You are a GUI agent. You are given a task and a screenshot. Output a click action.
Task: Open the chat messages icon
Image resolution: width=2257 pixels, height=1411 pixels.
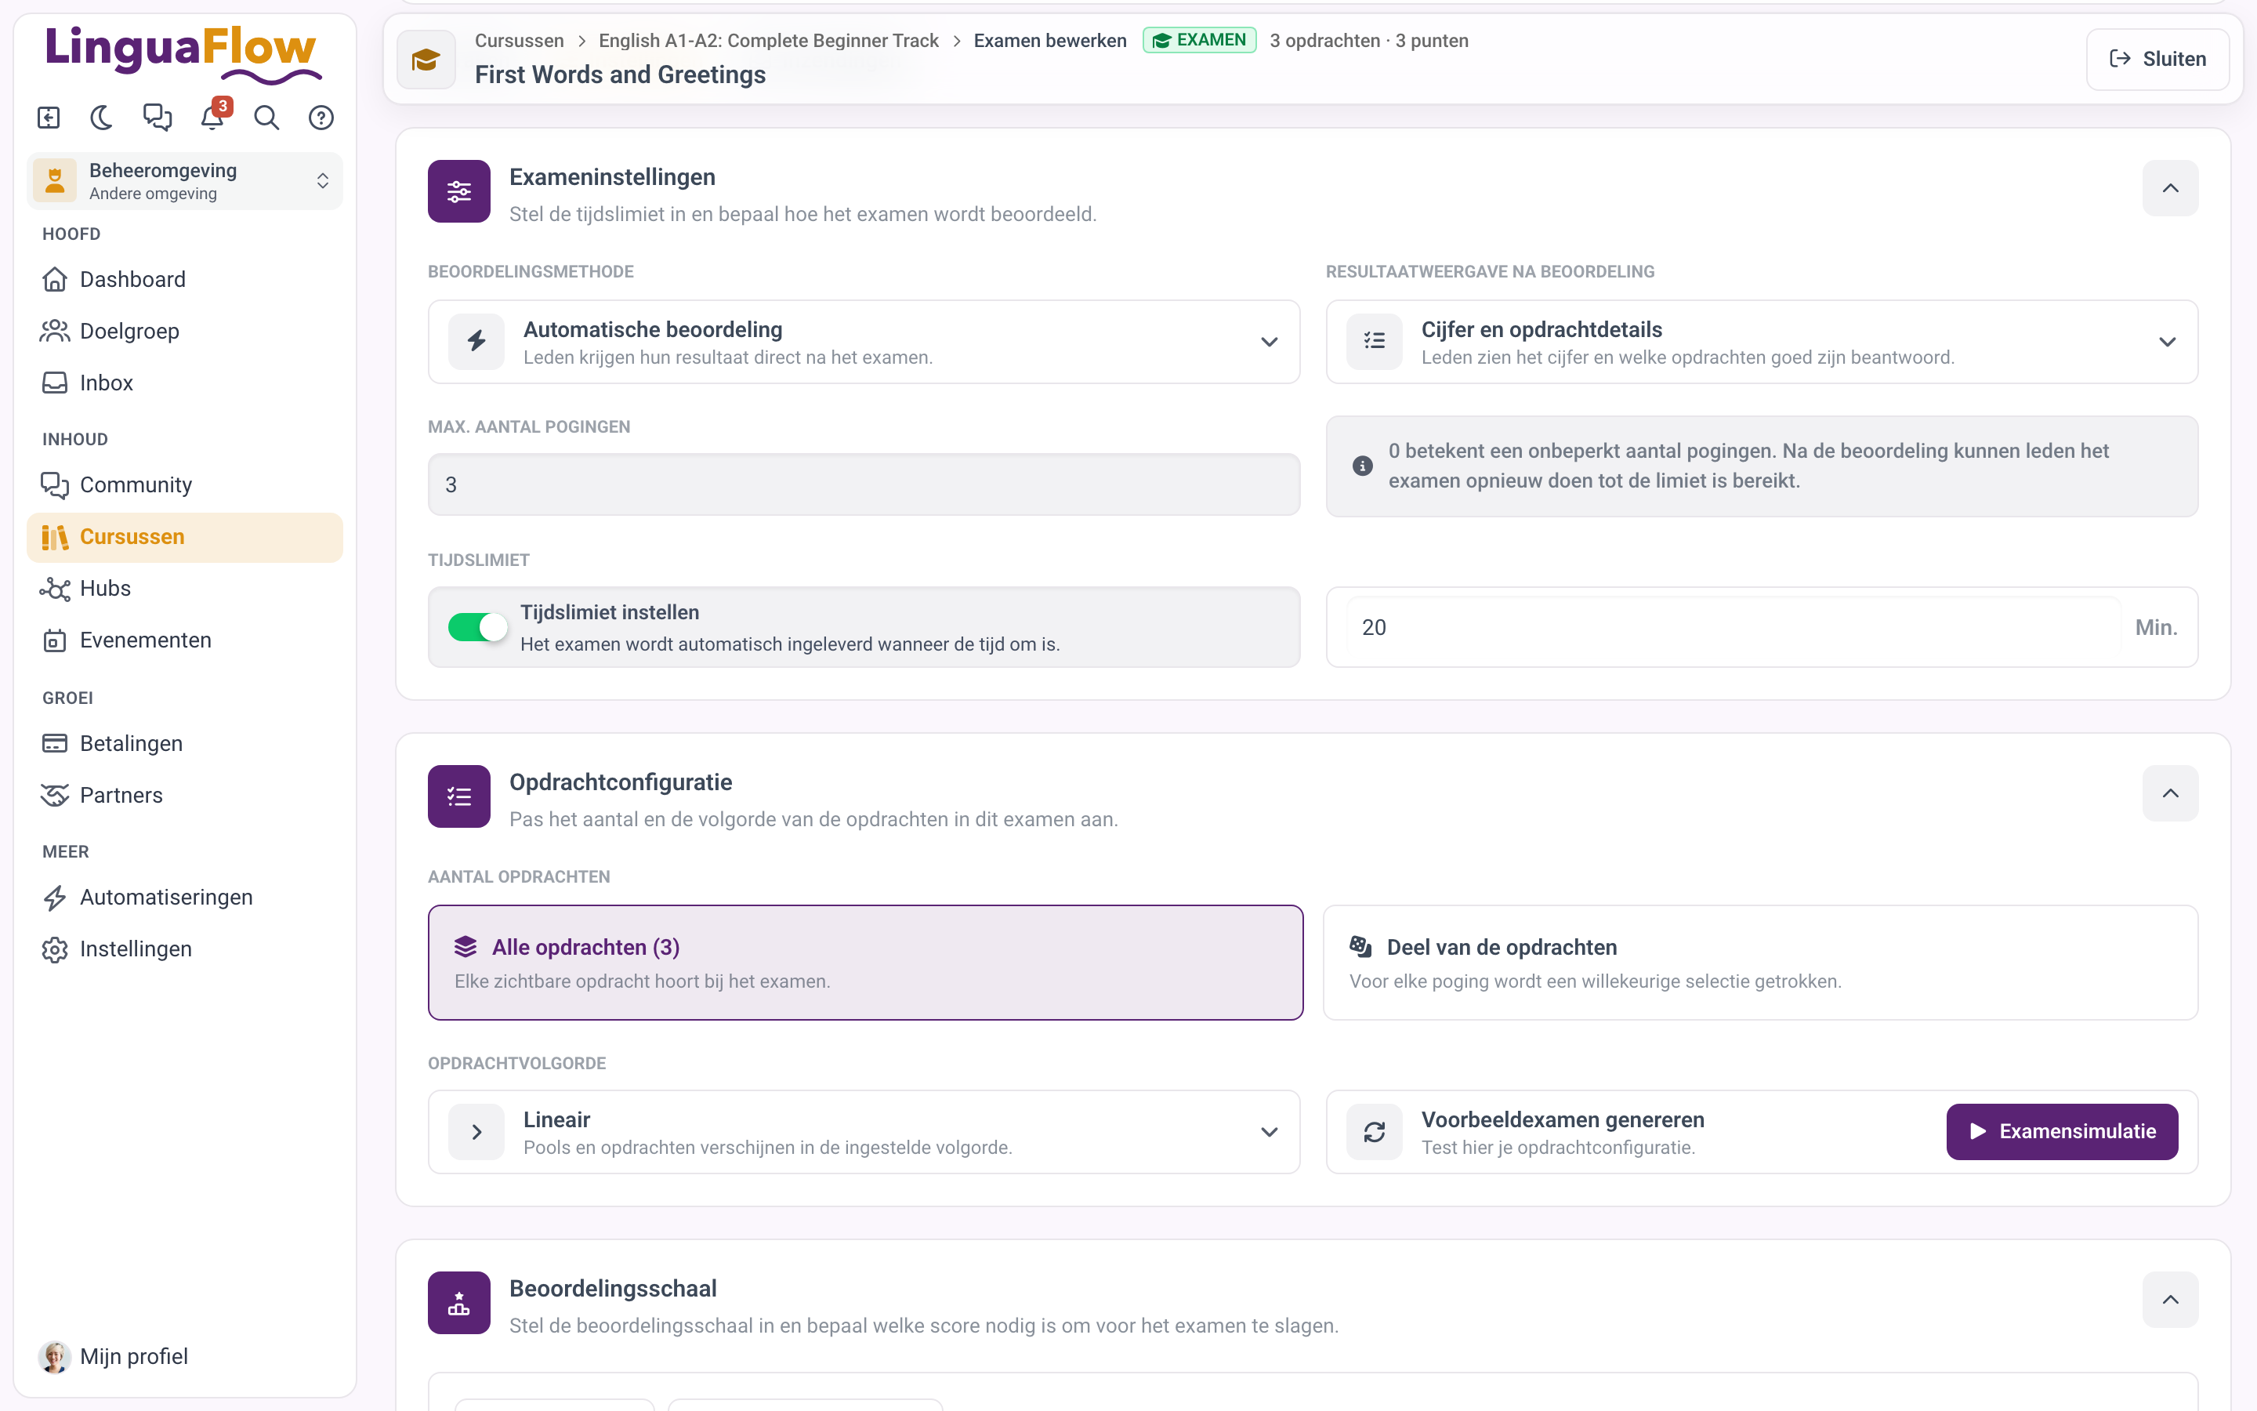pos(157,118)
